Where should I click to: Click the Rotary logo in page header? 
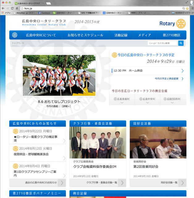click(172, 24)
